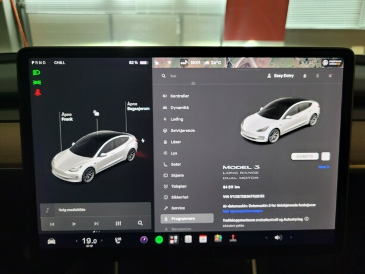This screenshot has width=365, height=274.
Task: Tap the red seatbelt warning icon
Action: (38, 93)
